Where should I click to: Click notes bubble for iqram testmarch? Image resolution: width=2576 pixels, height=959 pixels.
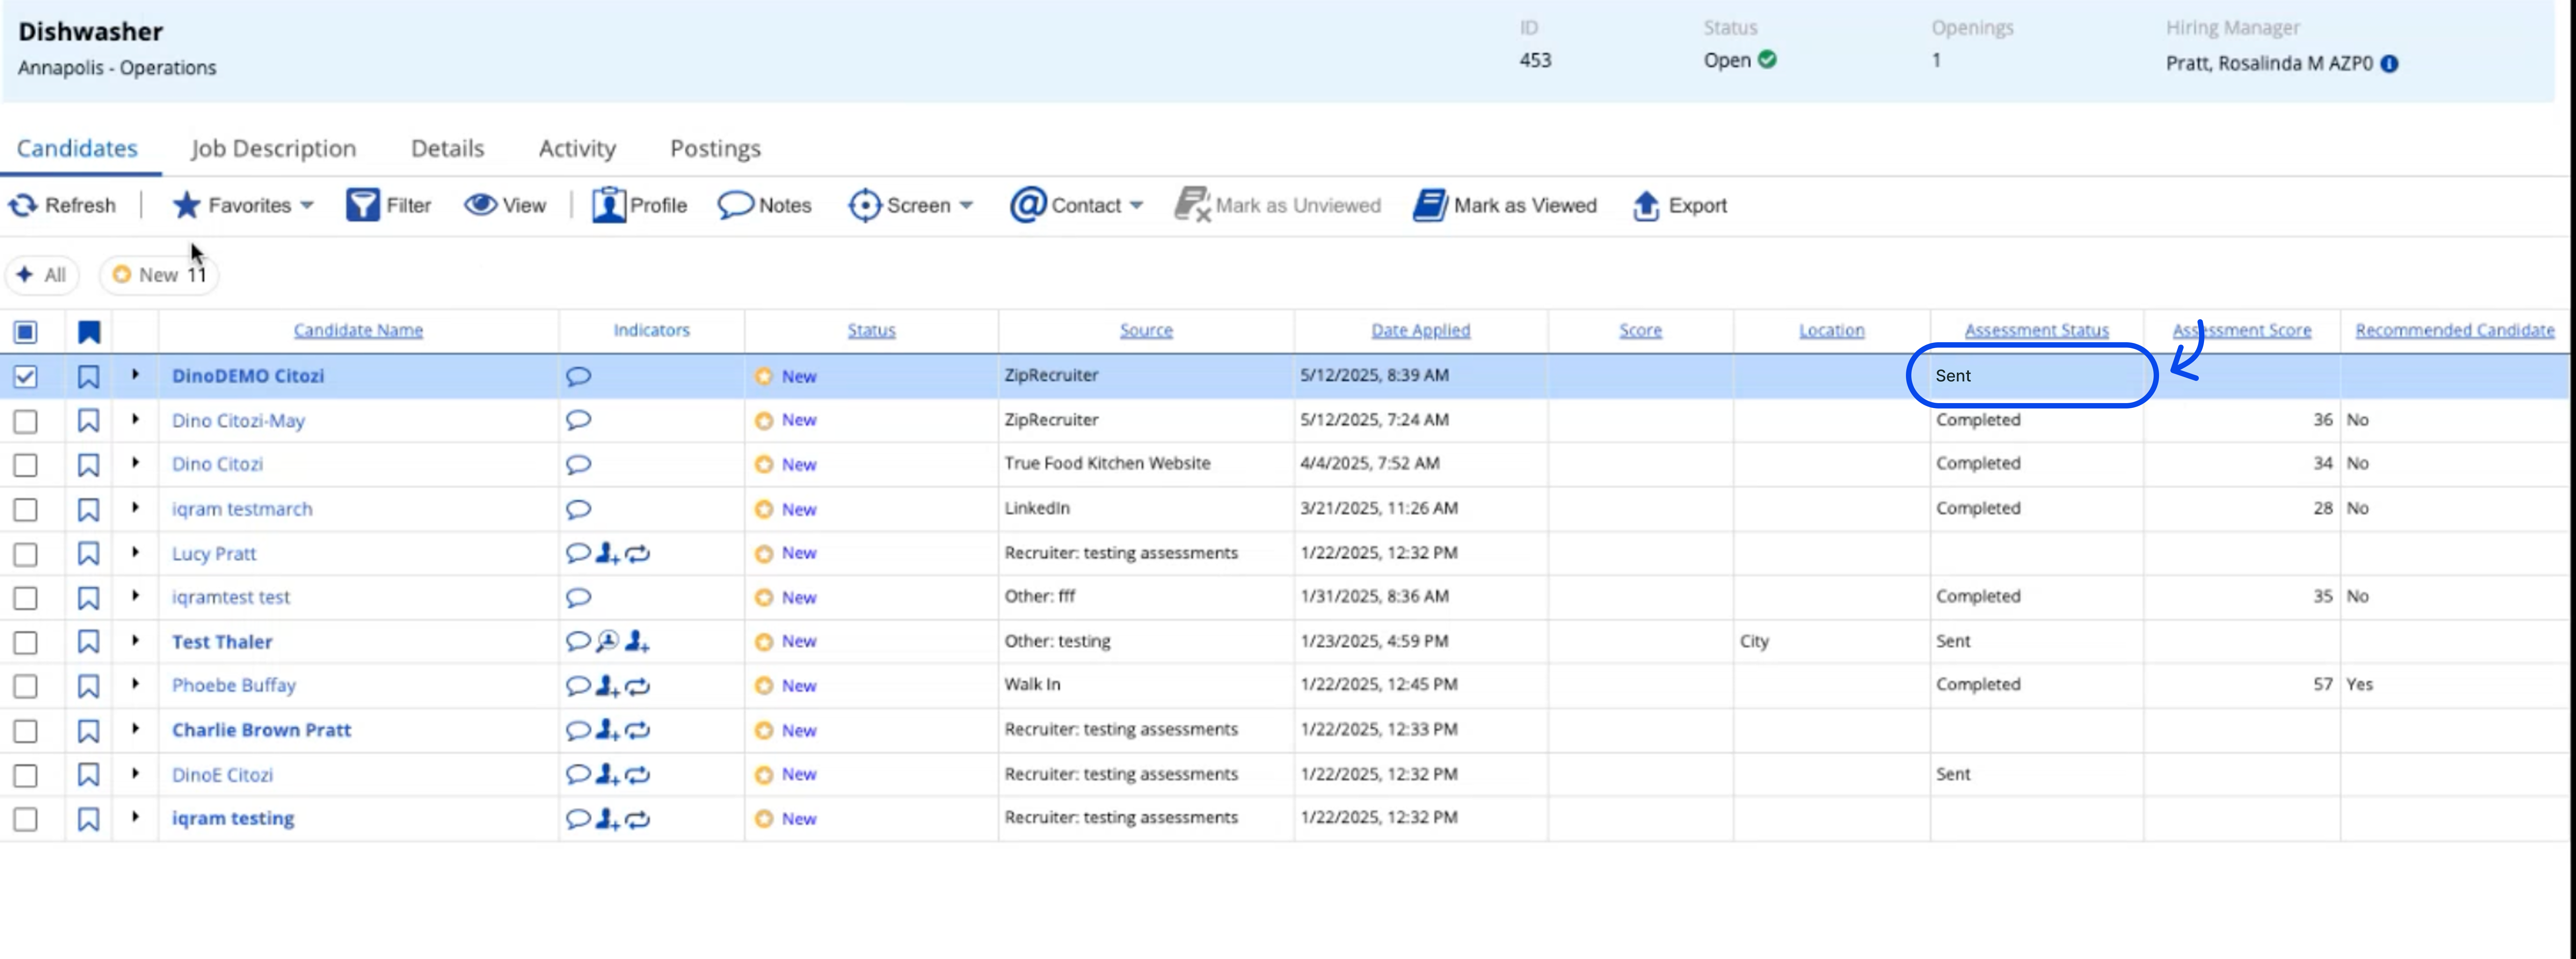(x=578, y=510)
